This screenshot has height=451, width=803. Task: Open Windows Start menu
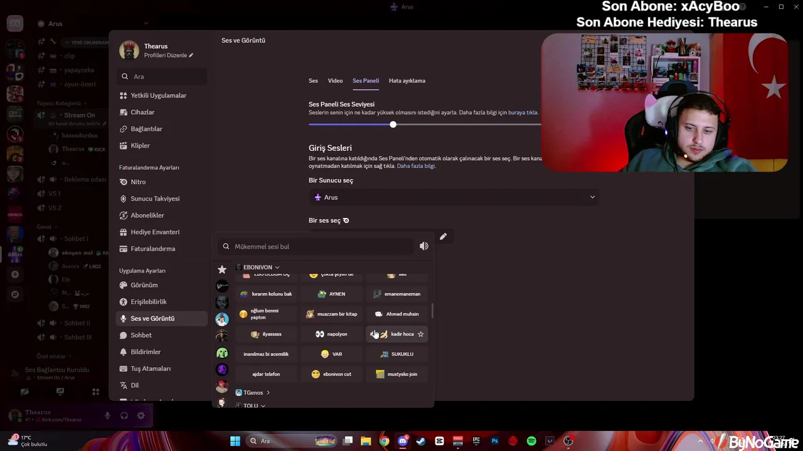click(235, 441)
